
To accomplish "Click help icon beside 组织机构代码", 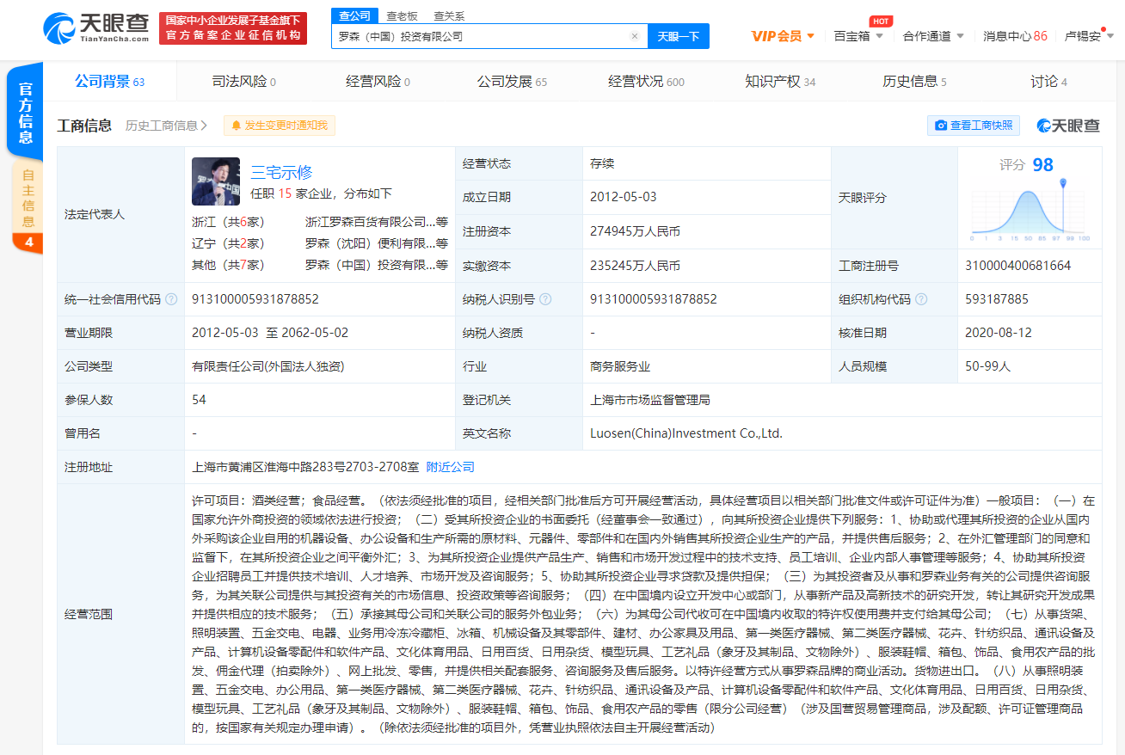I will coord(921,299).
